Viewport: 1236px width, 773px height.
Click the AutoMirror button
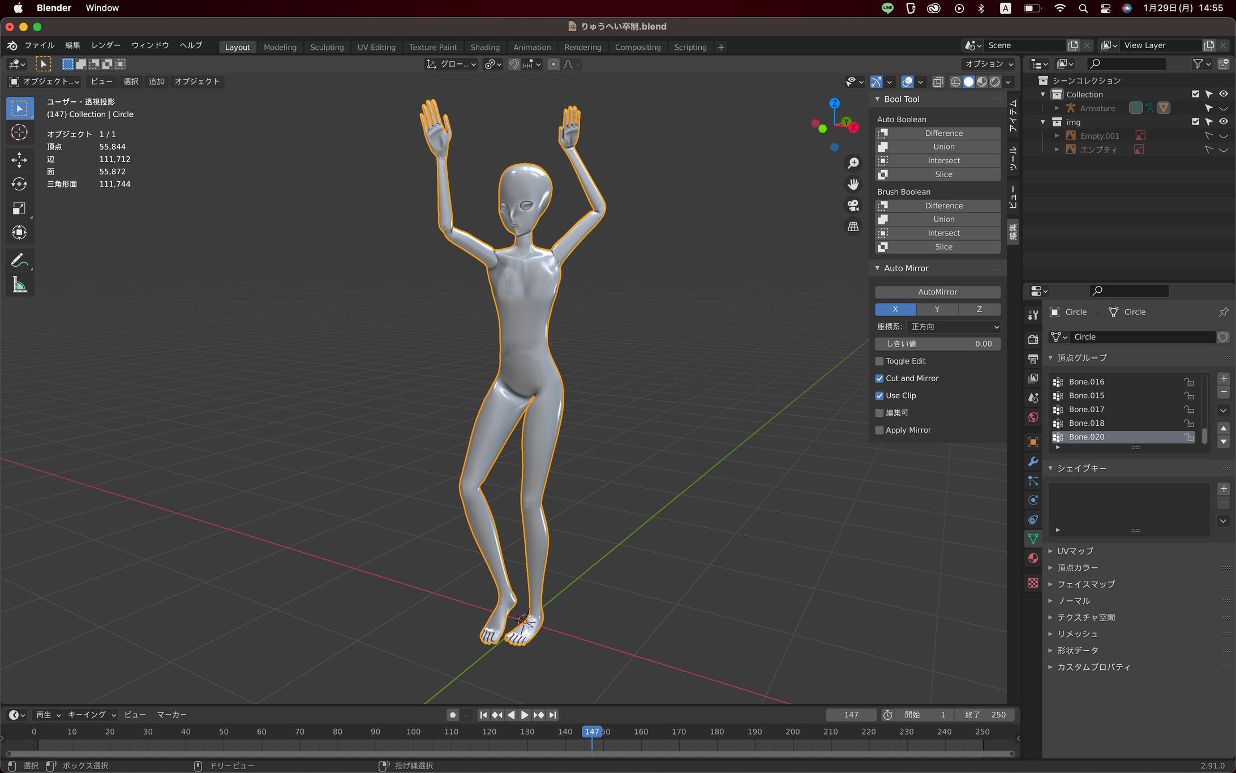pyautogui.click(x=938, y=292)
